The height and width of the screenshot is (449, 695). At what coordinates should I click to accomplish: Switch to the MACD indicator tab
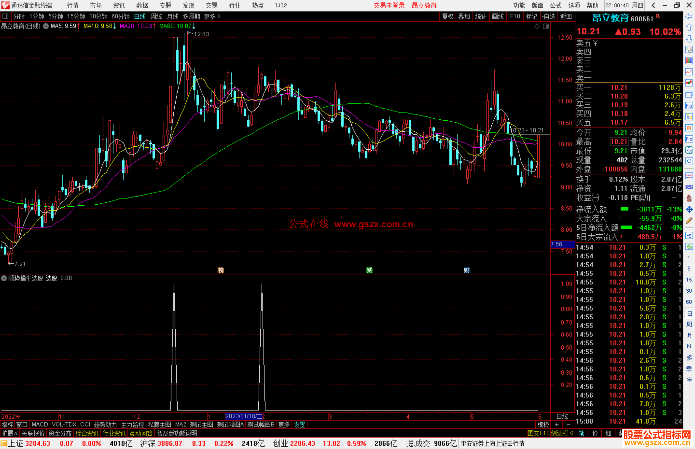click(40, 425)
